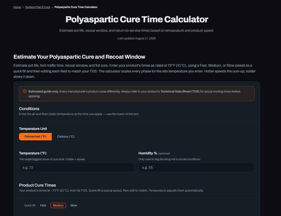Click the Polyaspartic Cure Time Calculator breadcrumb
The height and width of the screenshot is (216, 281).
pos(76,7)
